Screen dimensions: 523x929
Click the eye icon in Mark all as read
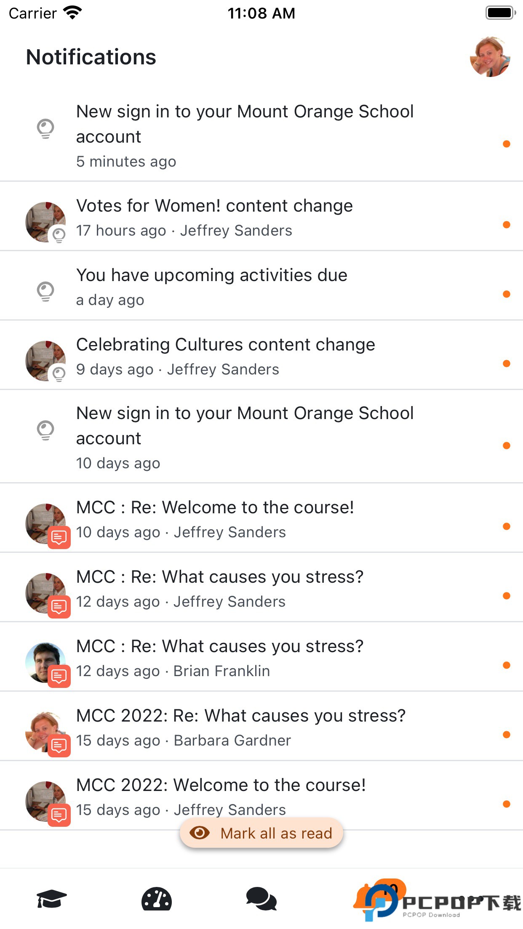(200, 833)
